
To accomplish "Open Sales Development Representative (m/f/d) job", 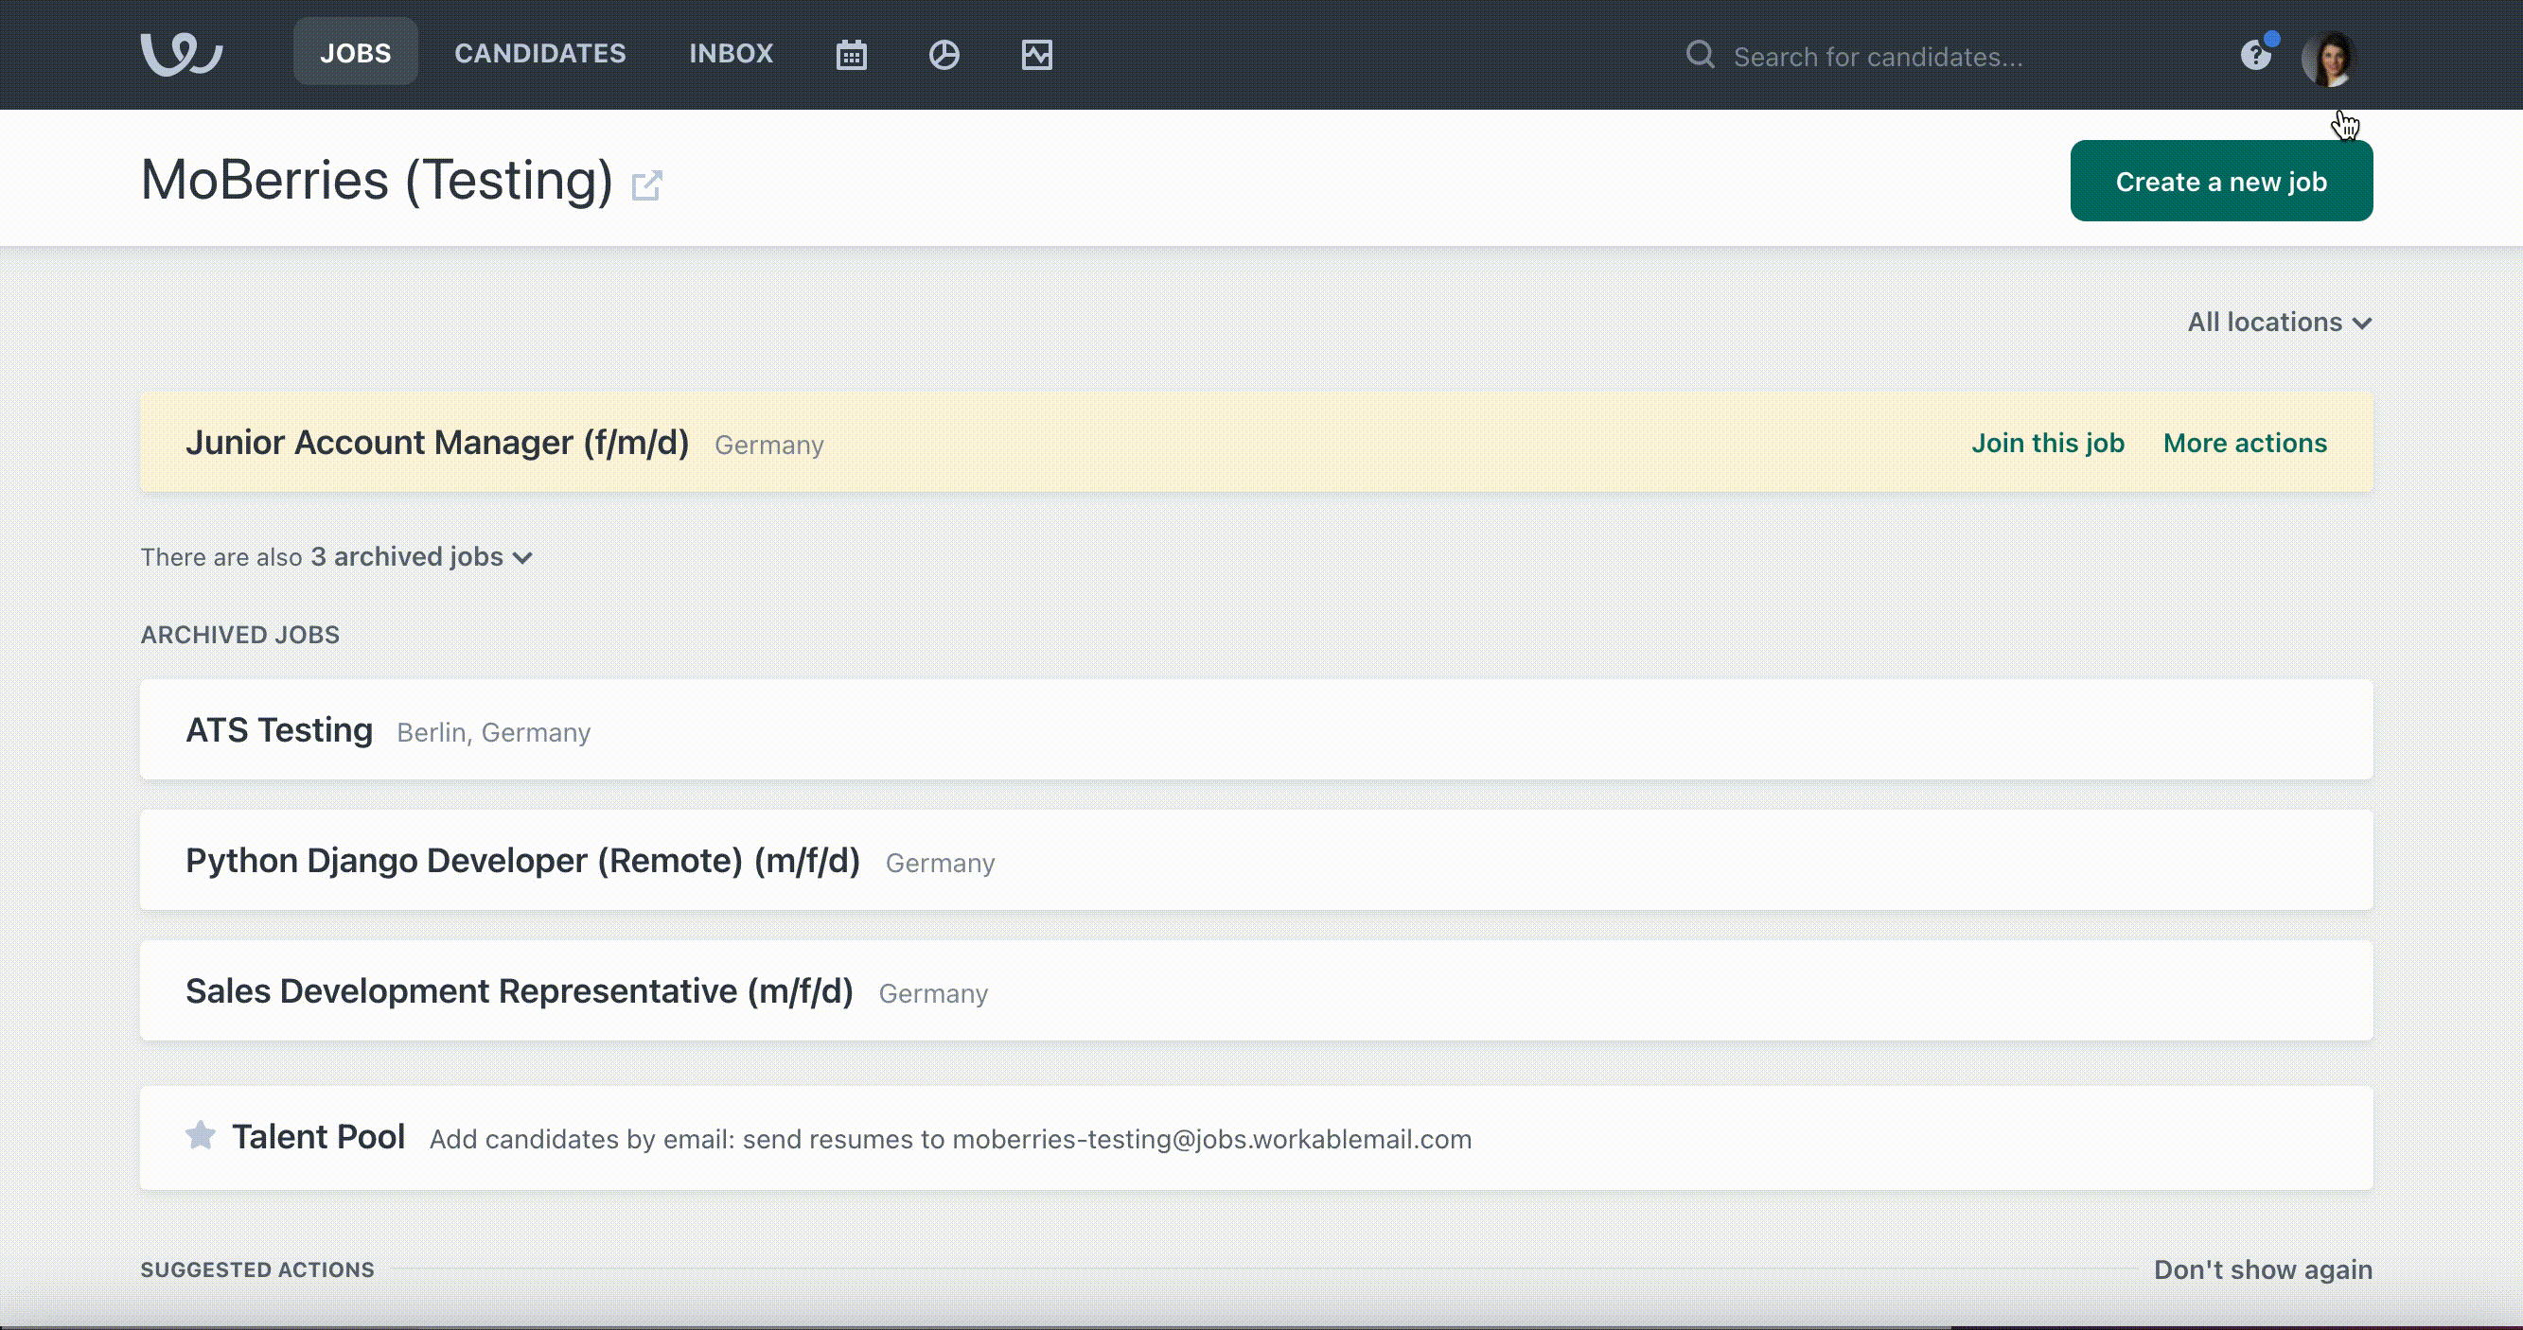I will [520, 991].
